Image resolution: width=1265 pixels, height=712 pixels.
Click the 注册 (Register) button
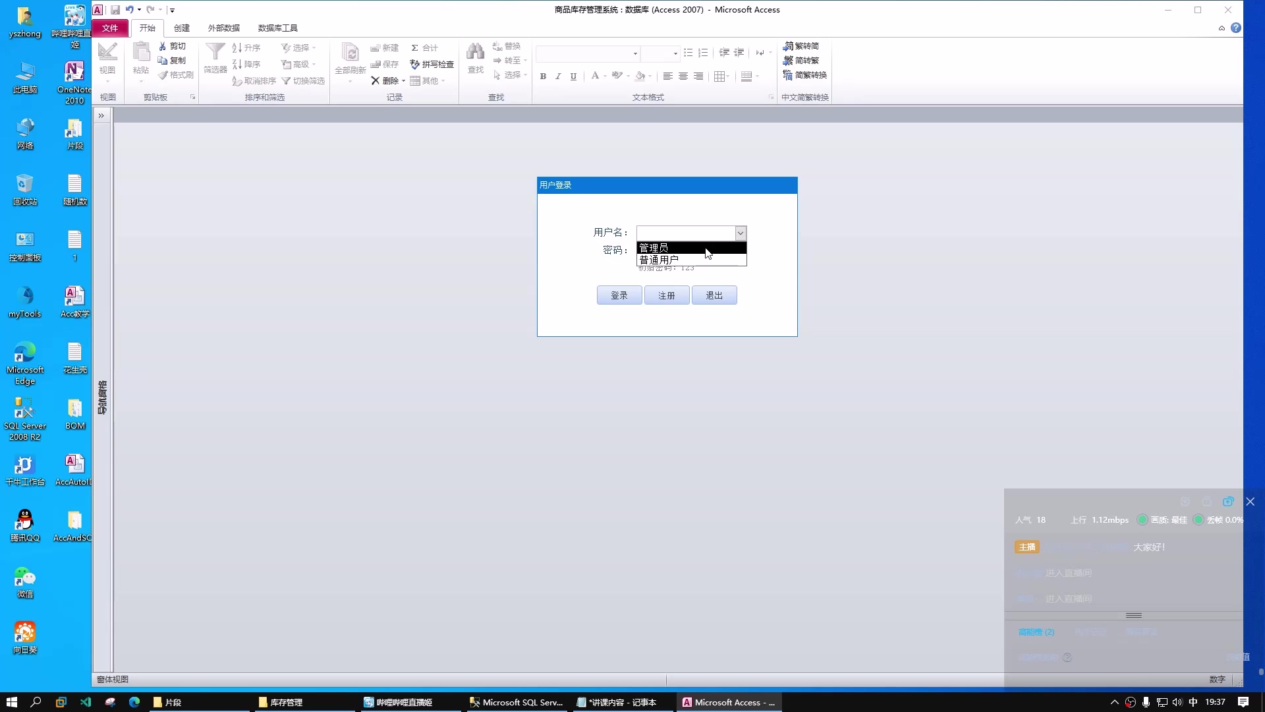pos(667,295)
